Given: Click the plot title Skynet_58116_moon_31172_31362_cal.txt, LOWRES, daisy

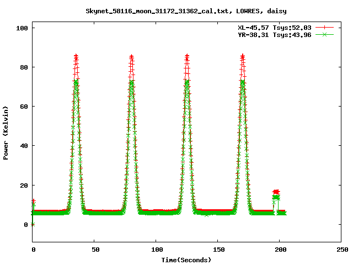Looking at the screenshot, I should click(x=186, y=11).
